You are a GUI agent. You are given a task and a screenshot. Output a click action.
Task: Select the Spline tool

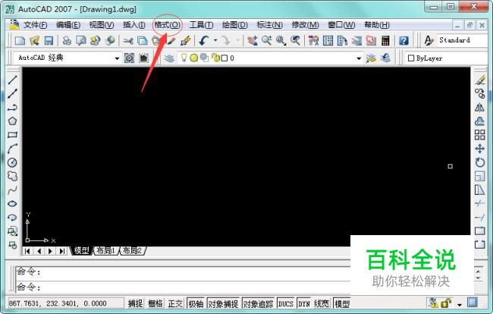12,190
